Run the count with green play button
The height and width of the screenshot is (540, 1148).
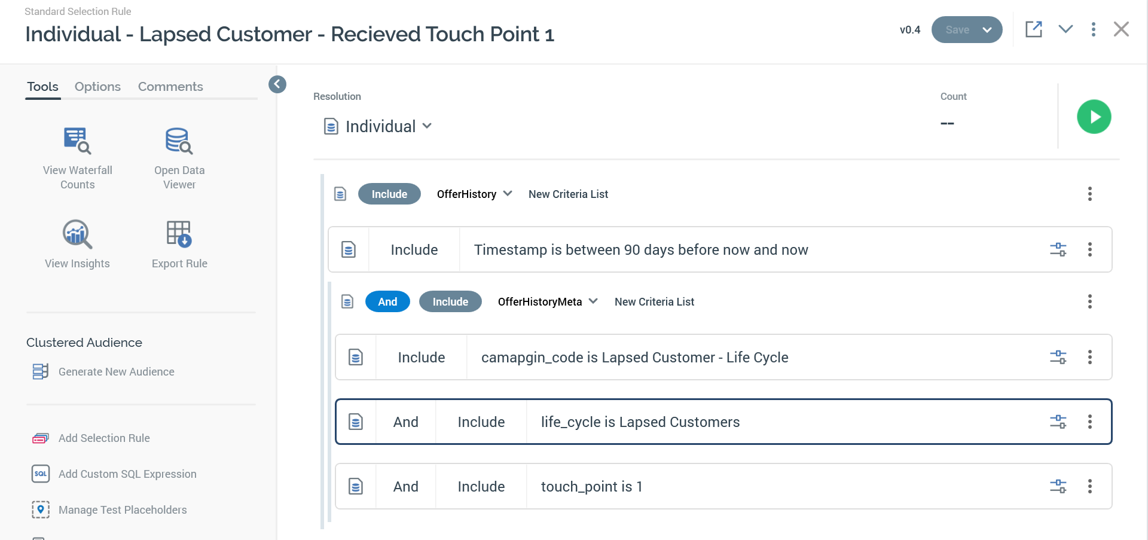[x=1094, y=117]
